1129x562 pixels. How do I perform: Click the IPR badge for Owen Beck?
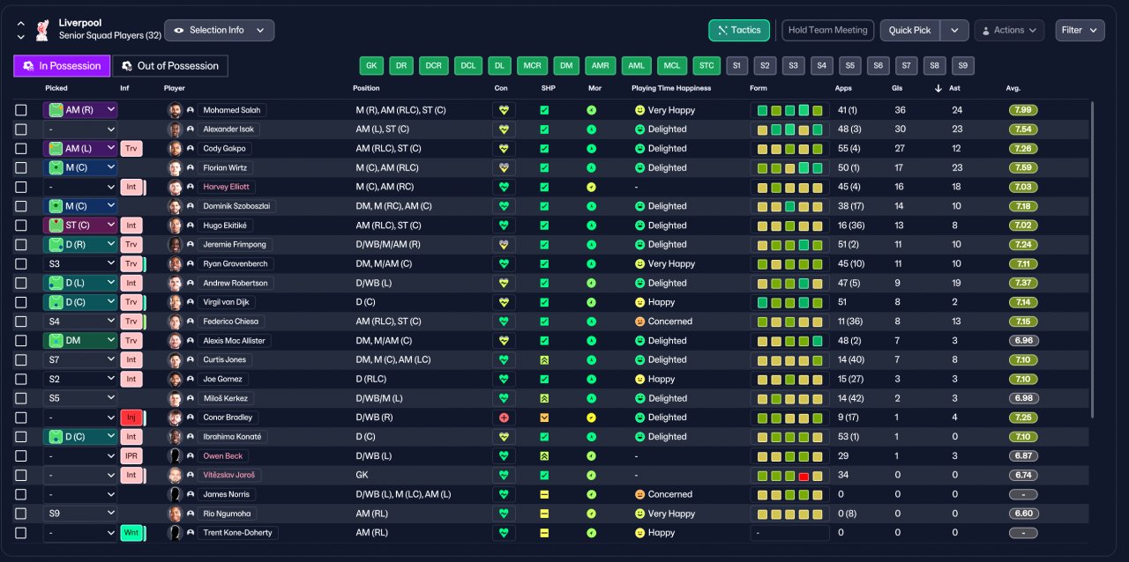point(131,456)
